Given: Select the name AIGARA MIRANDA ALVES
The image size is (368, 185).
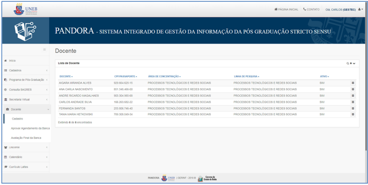Looking at the screenshot, I should coord(75,83).
